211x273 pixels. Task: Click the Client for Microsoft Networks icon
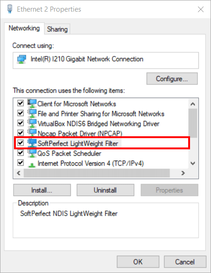coord(32,104)
